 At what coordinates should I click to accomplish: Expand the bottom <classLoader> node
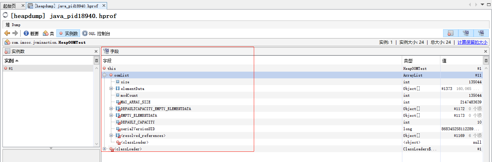[105, 149]
